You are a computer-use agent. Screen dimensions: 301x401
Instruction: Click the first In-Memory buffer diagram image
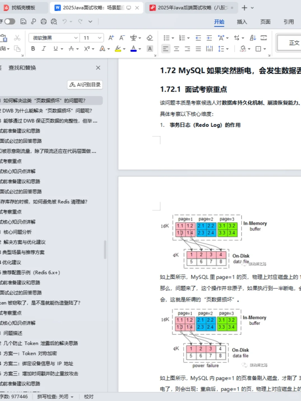[x=213, y=241]
